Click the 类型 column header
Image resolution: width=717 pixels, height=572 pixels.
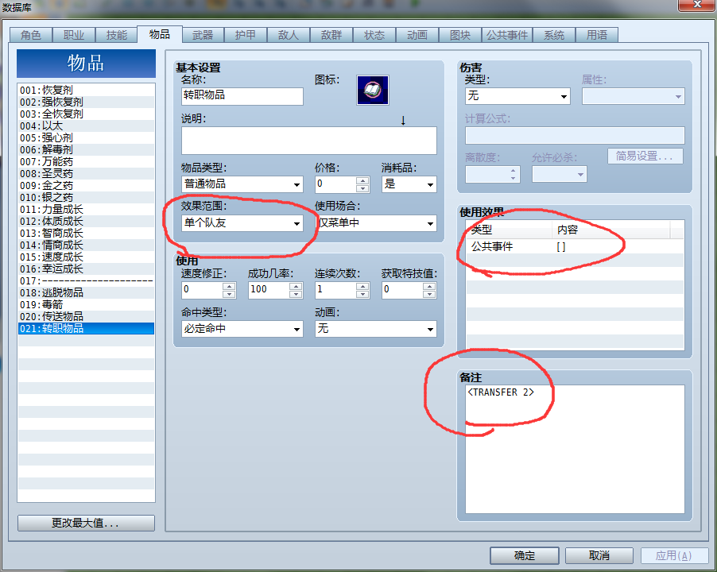[x=509, y=230]
